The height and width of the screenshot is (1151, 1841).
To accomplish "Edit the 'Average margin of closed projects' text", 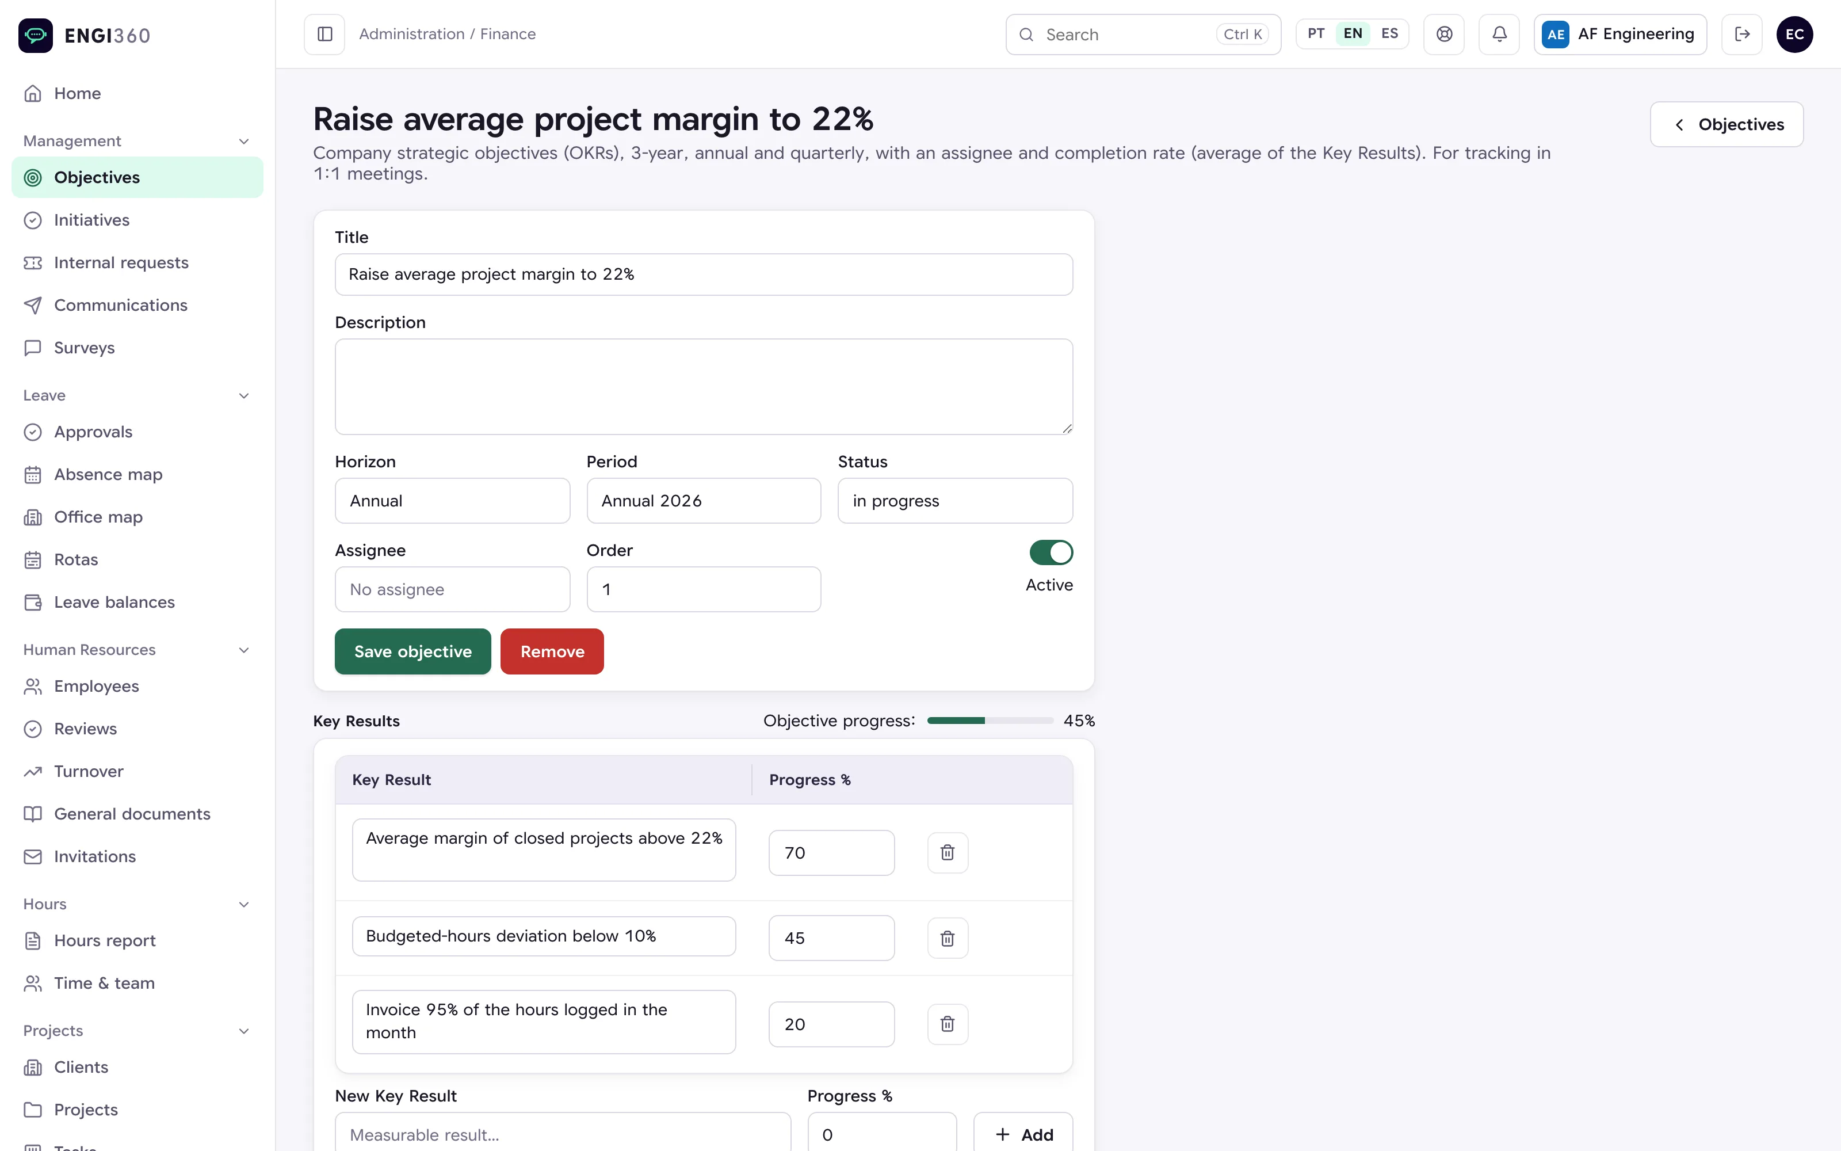I will tap(543, 849).
